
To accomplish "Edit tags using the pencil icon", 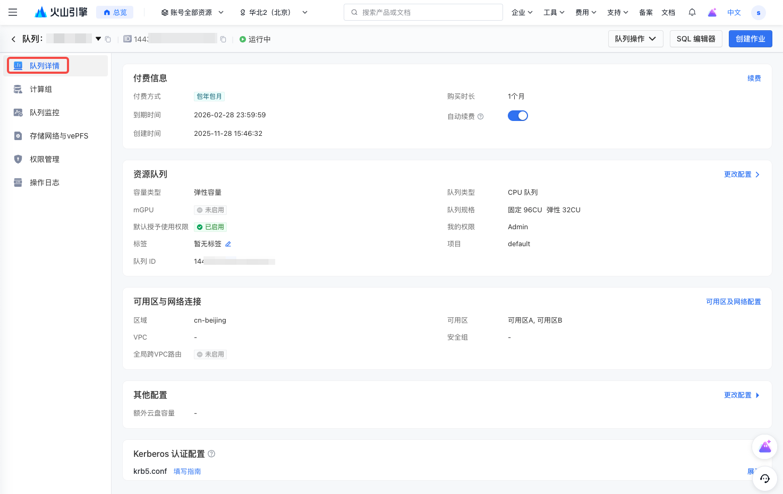I will (228, 244).
